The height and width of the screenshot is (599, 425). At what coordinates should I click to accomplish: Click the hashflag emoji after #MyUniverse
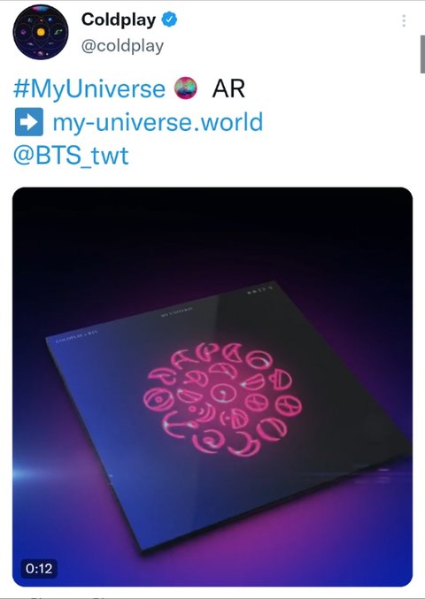click(x=185, y=88)
